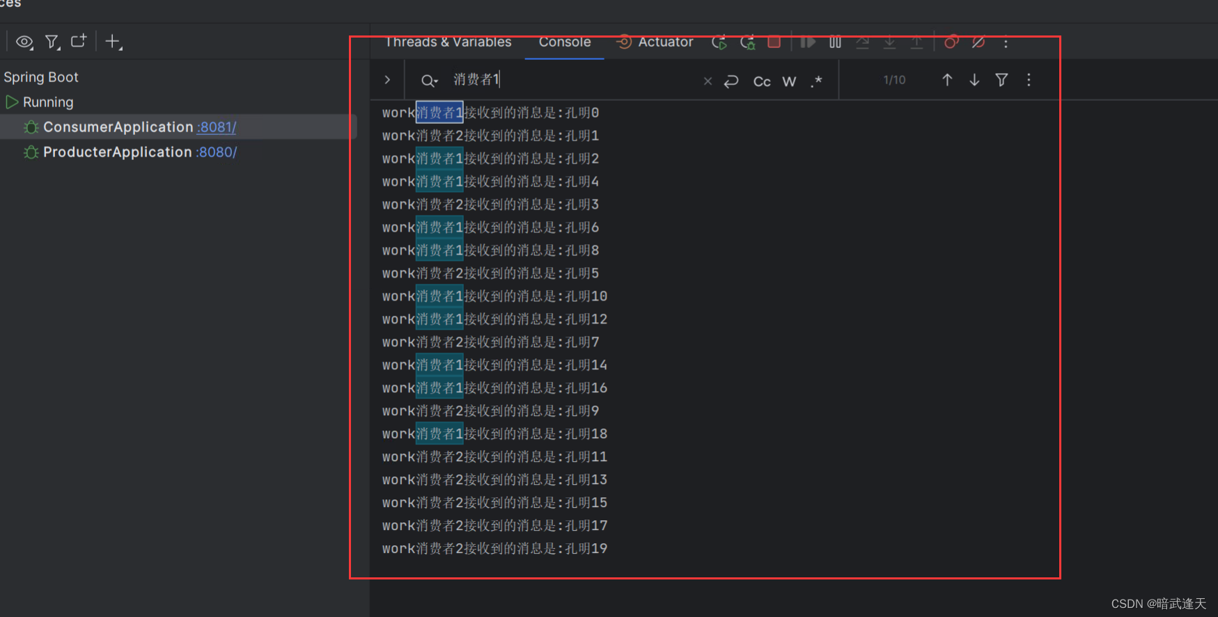1218x617 pixels.
Task: Click console line ending with 孔明13
Action: pos(494,480)
